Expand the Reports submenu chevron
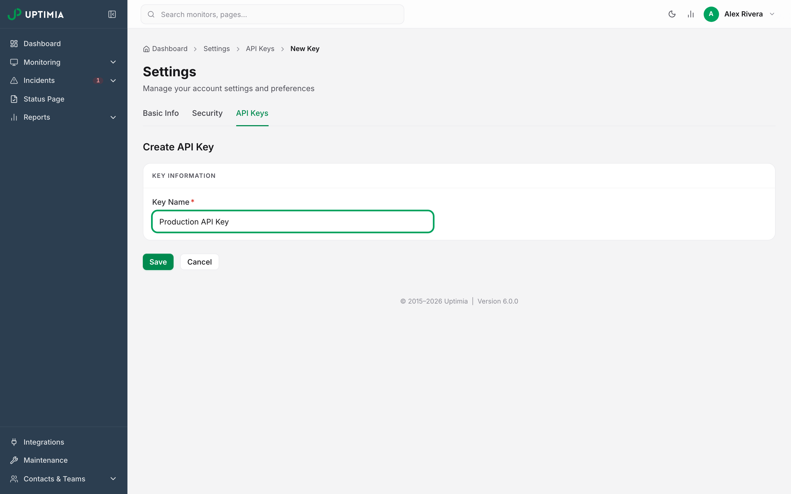The height and width of the screenshot is (494, 791). click(x=113, y=117)
